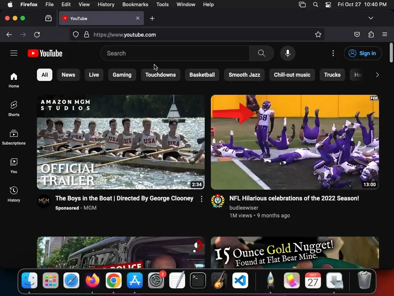Screen dimensions: 394x296
Task: Open Firefox application menu
Action: 384,34
